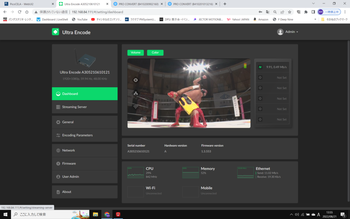Click the share page icon
Image resolution: width=350 pixels, height=219 pixels.
[x=282, y=12]
